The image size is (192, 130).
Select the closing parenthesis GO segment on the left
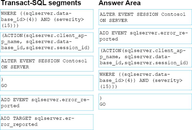tap(47, 83)
